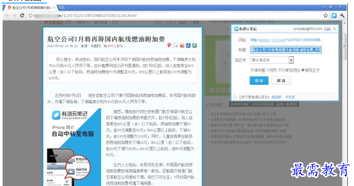The width and height of the screenshot is (354, 186).
Task: Select the 保存正文 radio option
Action: pyautogui.click(x=303, y=70)
